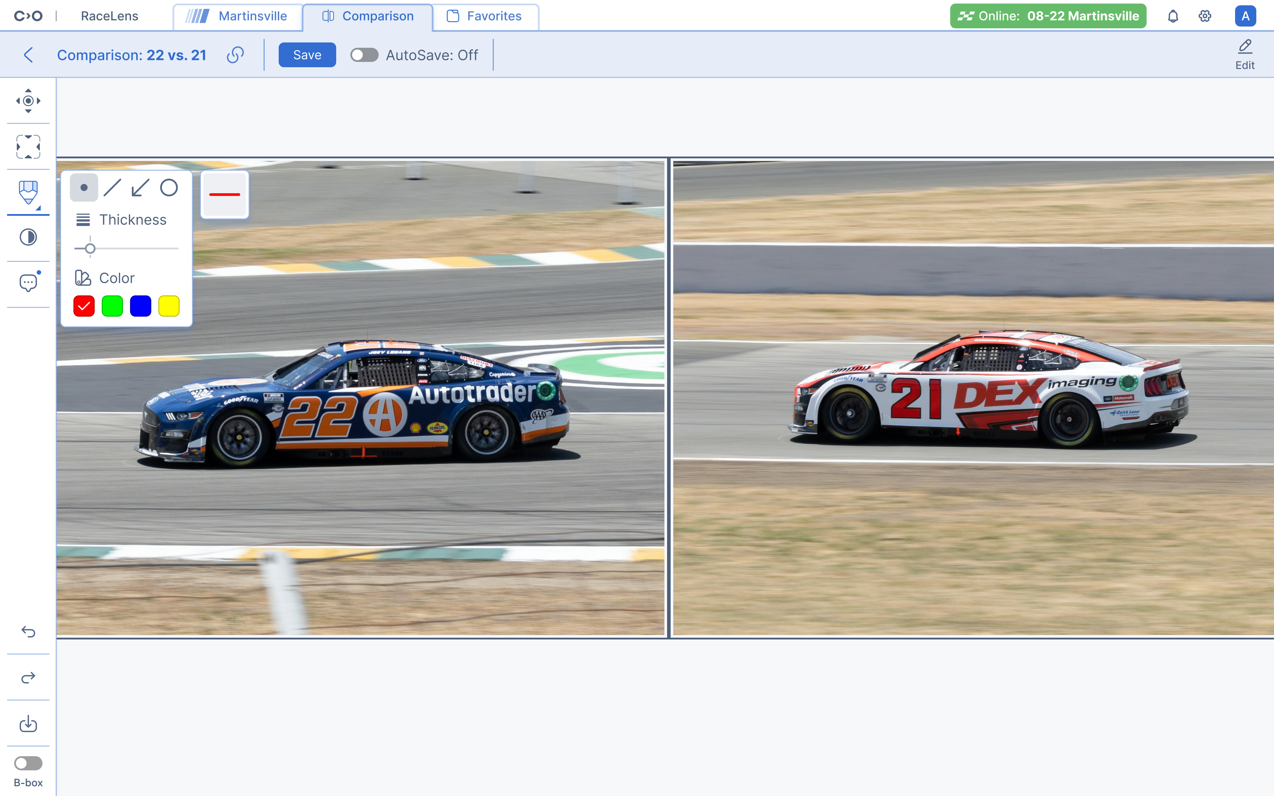Viewport: 1274px width, 796px height.
Task: Open the settings gear
Action: [x=1205, y=16]
